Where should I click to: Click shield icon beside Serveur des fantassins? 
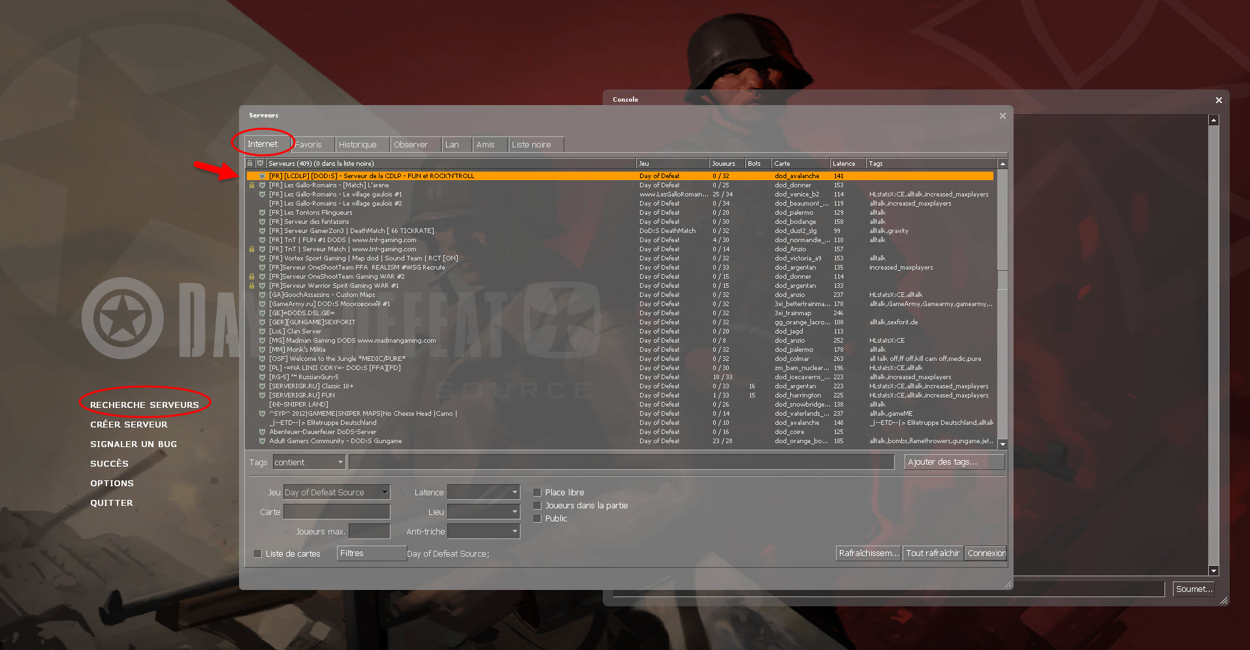[x=262, y=222]
